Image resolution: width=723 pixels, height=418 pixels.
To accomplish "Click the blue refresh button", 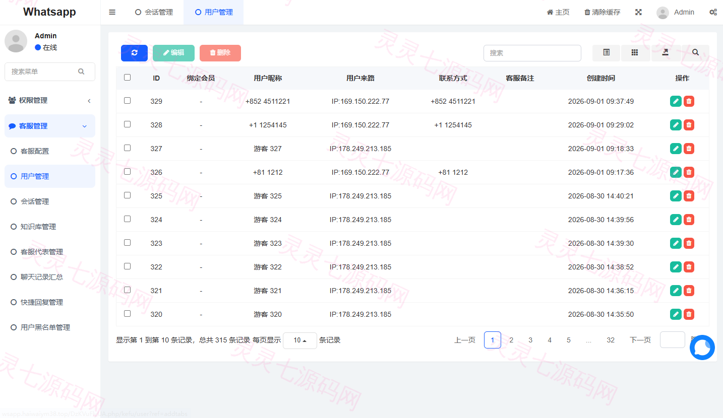I will [x=134, y=53].
